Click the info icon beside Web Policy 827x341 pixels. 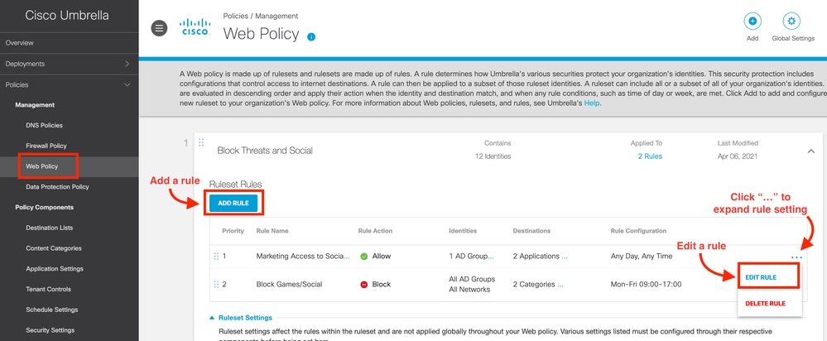pos(311,36)
